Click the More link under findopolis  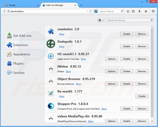click(62, 47)
